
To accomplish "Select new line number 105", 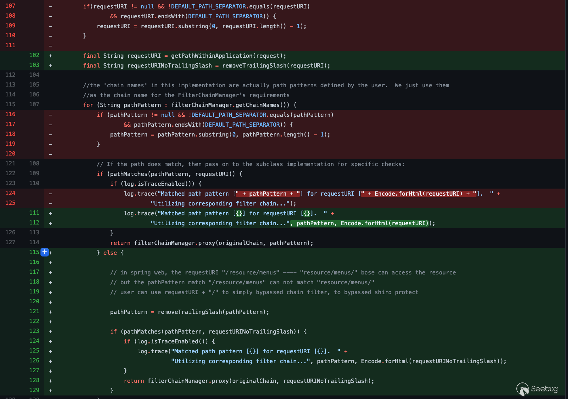I will click(34, 85).
